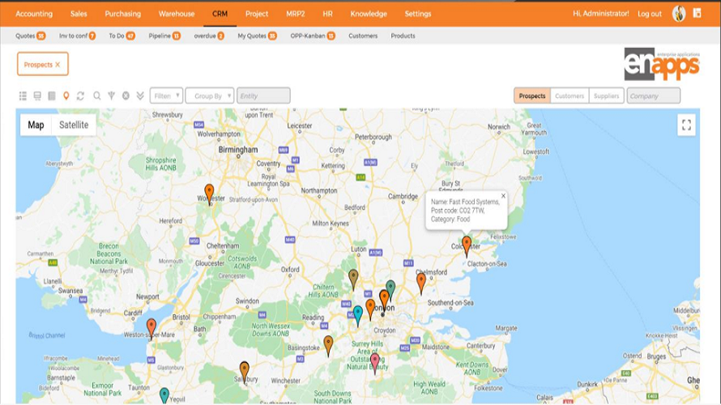Switch map to Satellite view
Screen dimensions: 721x405
tap(74, 125)
